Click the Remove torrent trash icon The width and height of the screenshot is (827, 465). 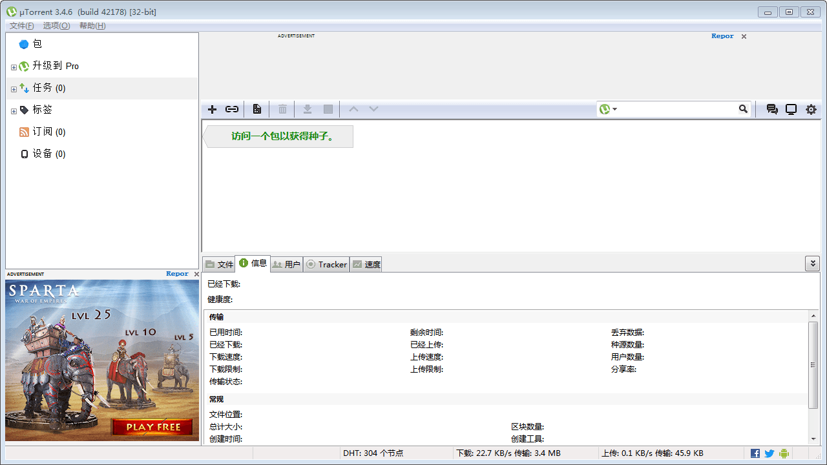pos(282,109)
